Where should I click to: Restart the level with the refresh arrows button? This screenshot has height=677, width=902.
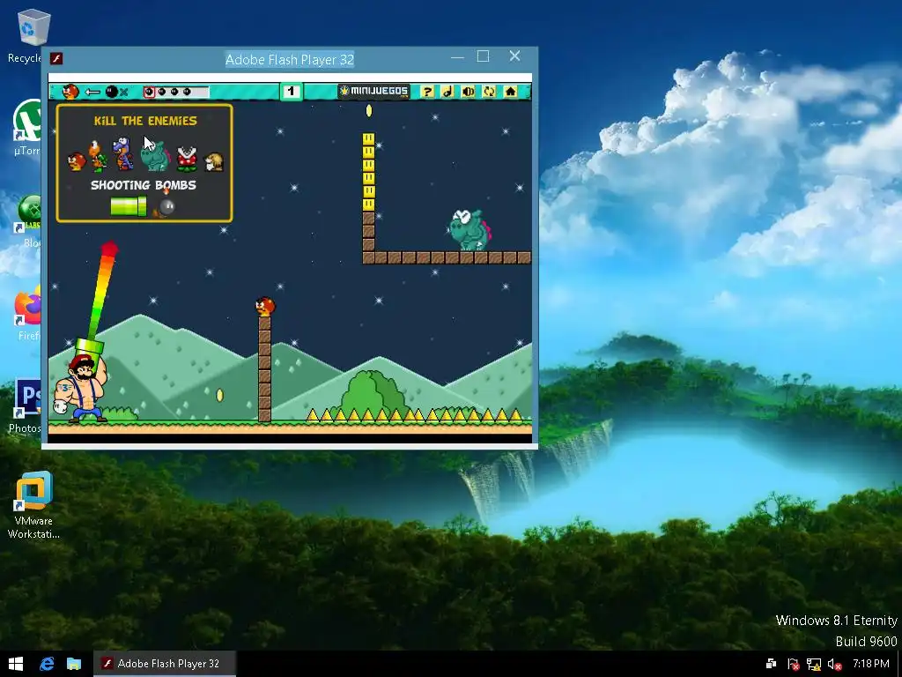pyautogui.click(x=489, y=92)
